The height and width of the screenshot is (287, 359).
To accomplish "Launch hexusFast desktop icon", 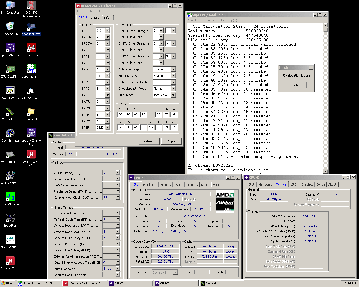I will click(10, 91).
